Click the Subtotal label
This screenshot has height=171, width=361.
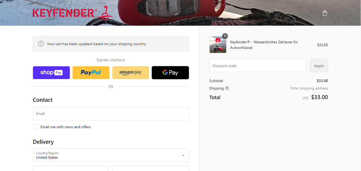(216, 81)
